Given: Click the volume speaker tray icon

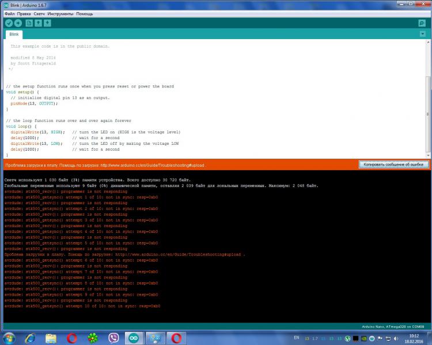Looking at the screenshot, I should pyautogui.click(x=396, y=339).
